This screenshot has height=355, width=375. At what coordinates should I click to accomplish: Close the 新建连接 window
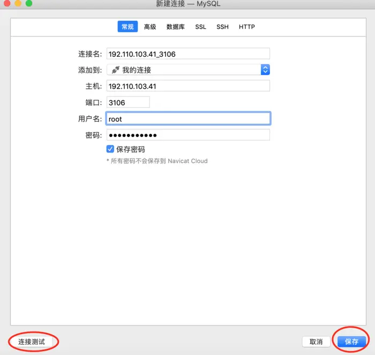7,3
